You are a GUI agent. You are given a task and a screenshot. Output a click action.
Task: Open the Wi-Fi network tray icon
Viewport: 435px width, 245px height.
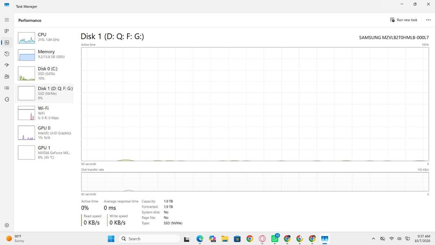click(391, 238)
